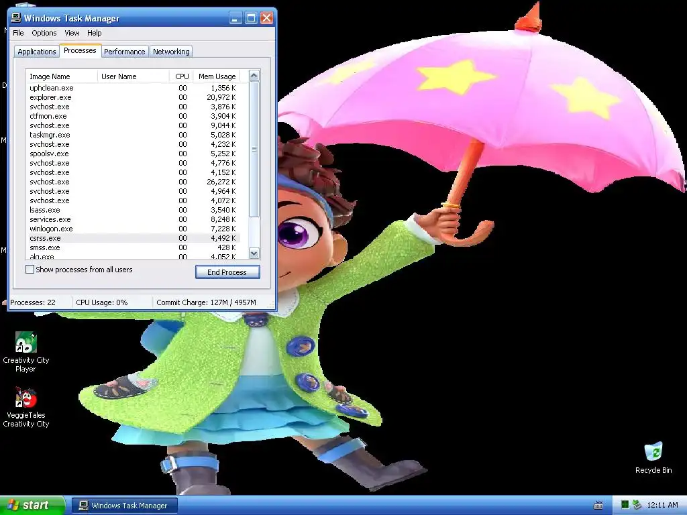Select the svchost.exe row using 3,876 K
The image size is (687, 515).
click(133, 107)
